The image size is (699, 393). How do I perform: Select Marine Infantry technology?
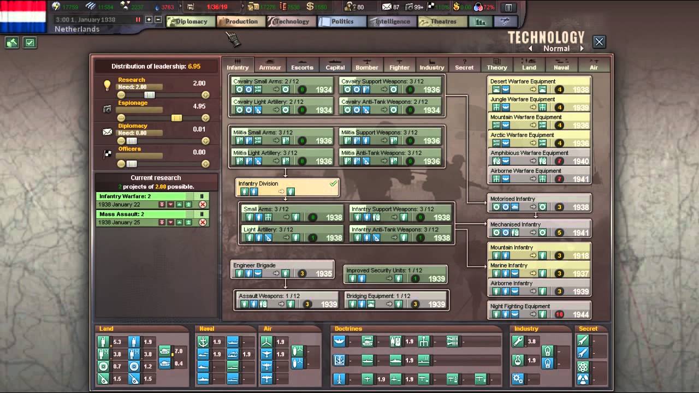540,270
